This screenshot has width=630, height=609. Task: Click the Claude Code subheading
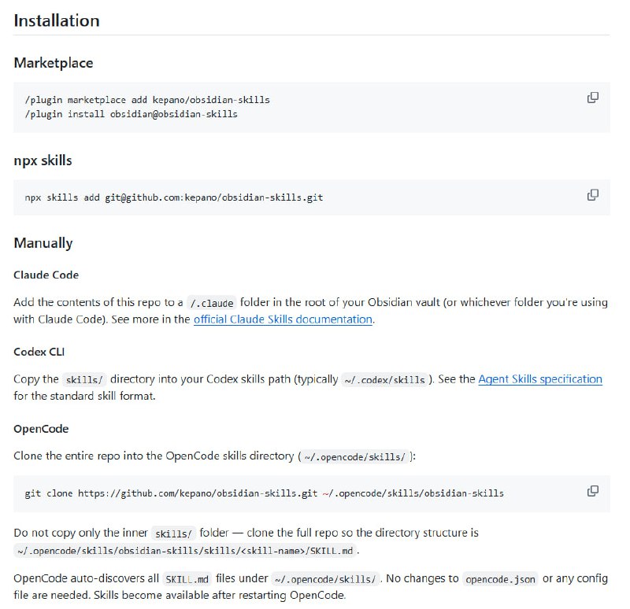(45, 275)
